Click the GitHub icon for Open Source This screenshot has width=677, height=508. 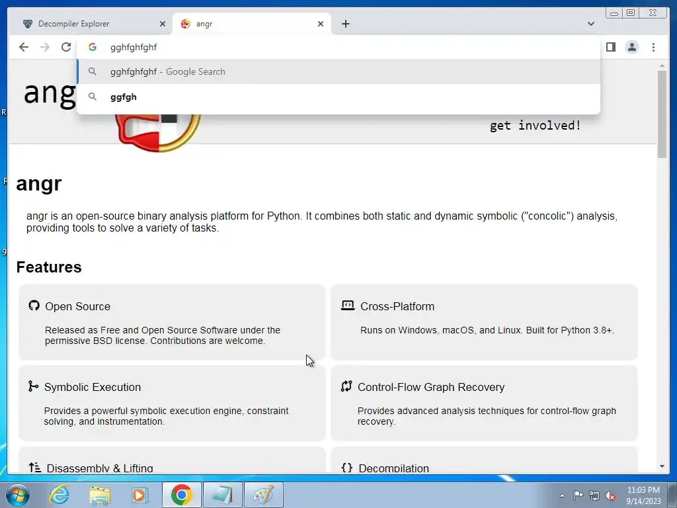tap(34, 306)
